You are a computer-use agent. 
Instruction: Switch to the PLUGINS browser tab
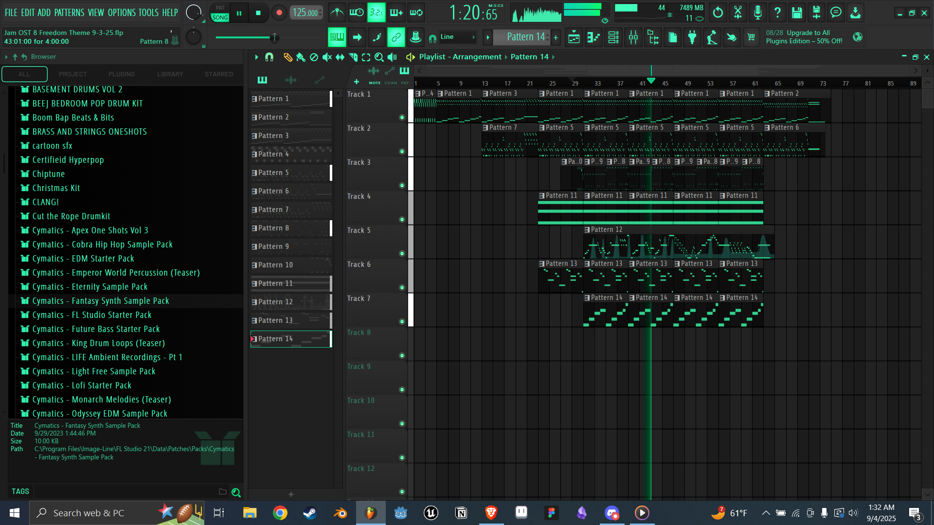click(122, 74)
